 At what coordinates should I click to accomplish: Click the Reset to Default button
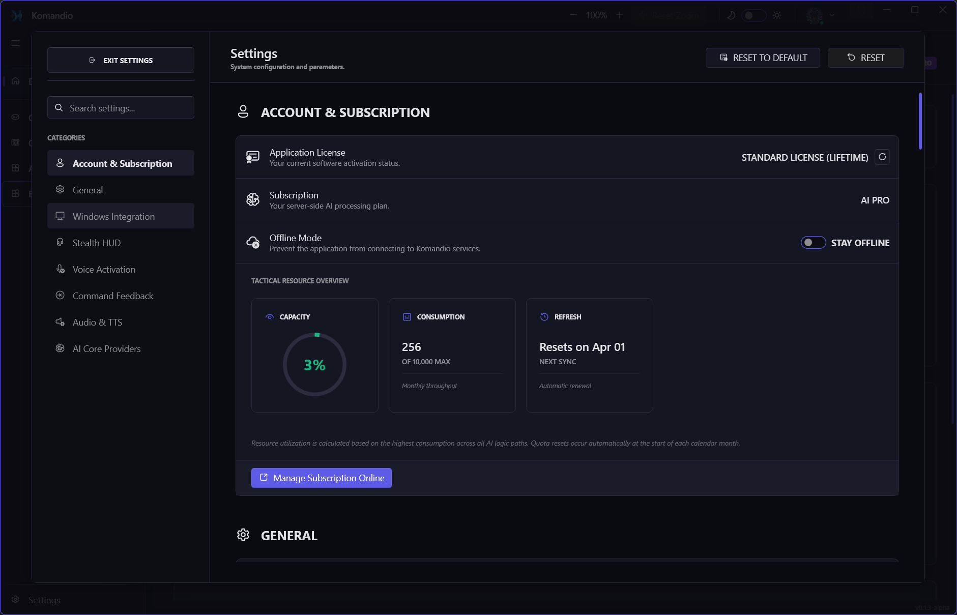pyautogui.click(x=762, y=57)
